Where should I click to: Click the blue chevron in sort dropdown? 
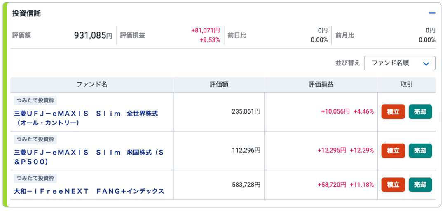coord(426,64)
